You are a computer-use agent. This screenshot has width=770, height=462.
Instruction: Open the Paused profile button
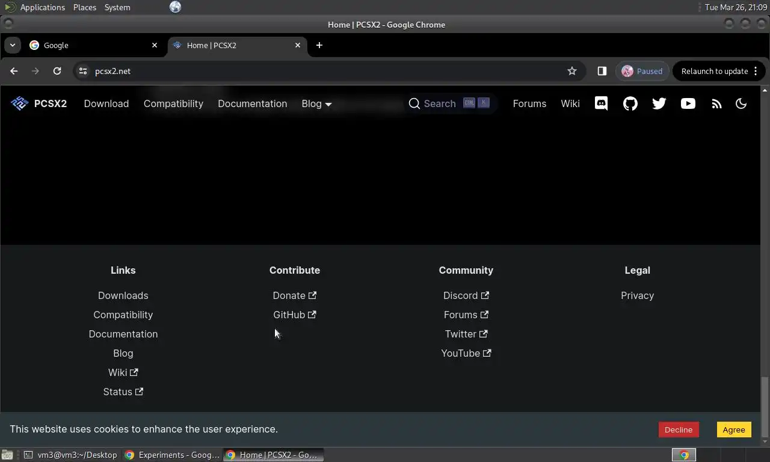coord(642,71)
